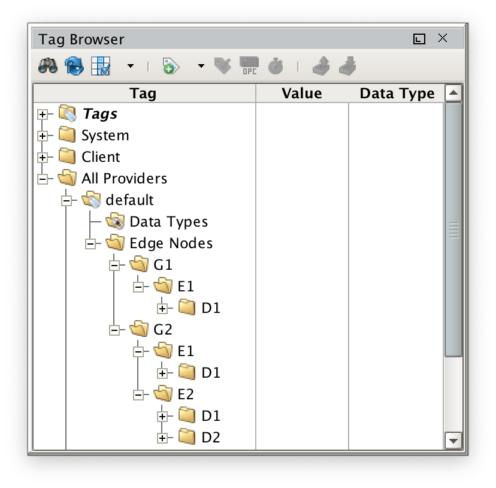Click the refresh tags icon
The height and width of the screenshot is (488, 496).
[74, 66]
